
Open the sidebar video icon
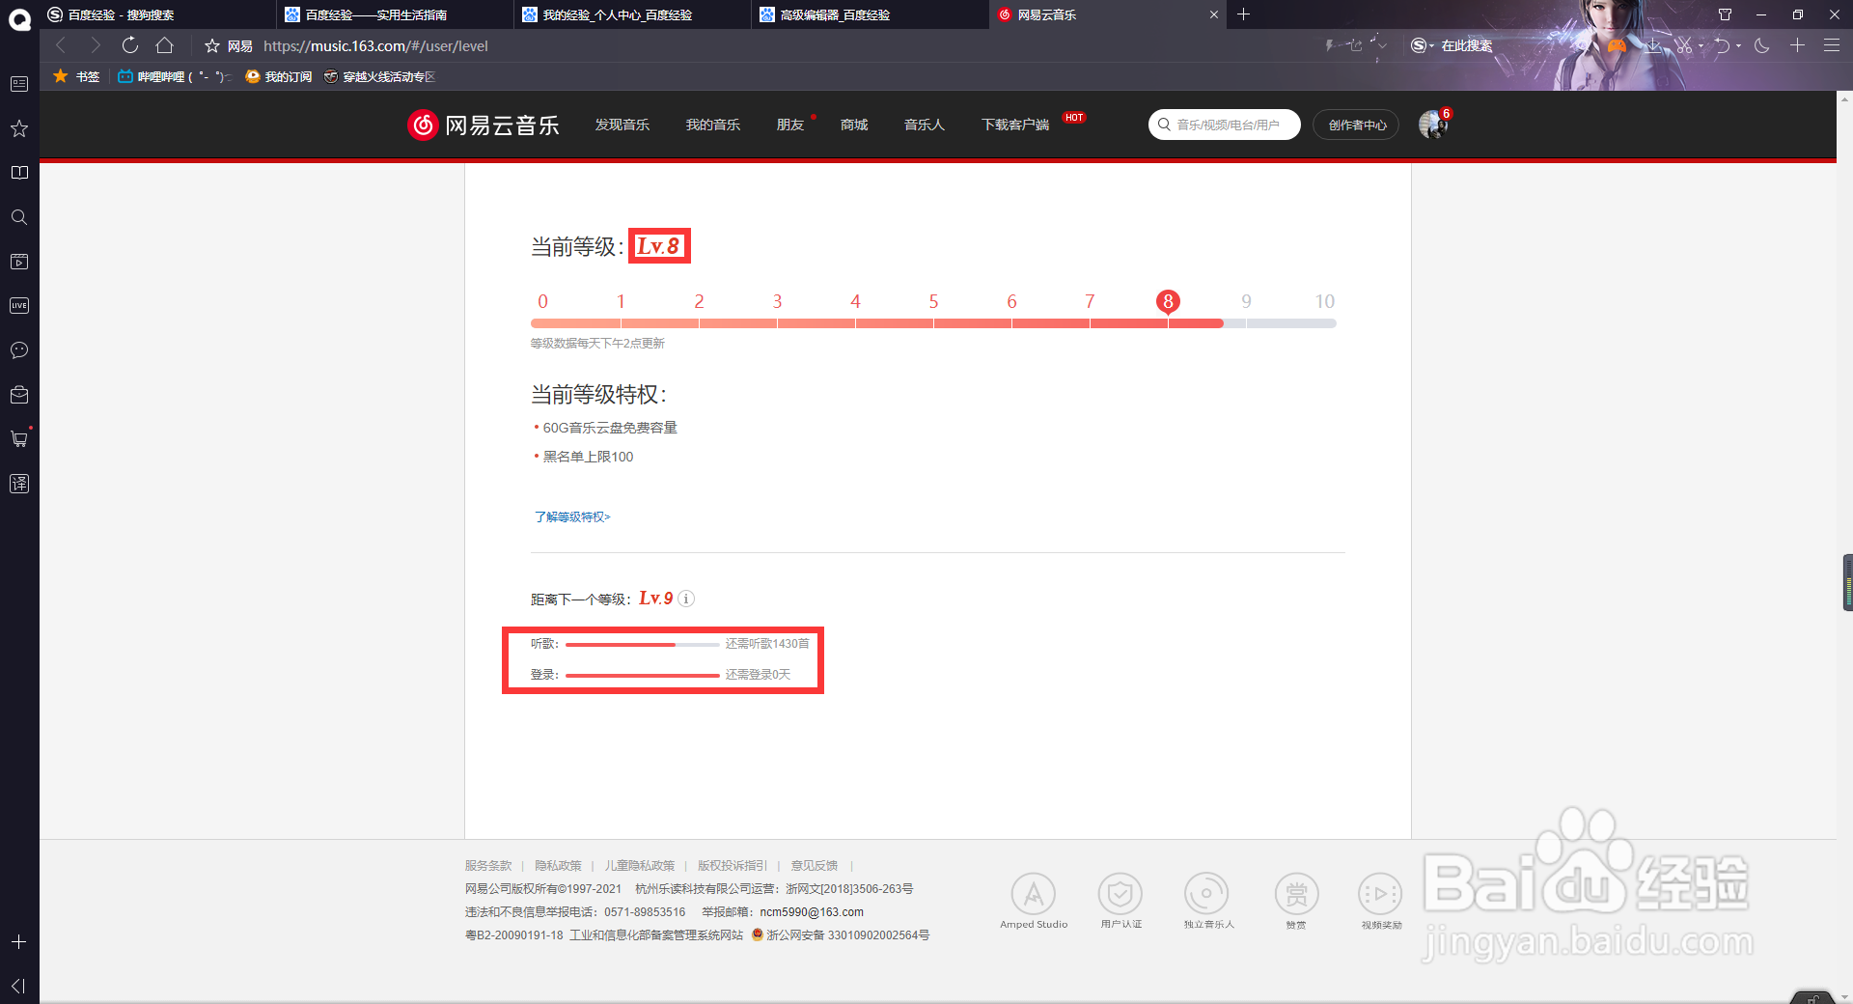point(19,262)
